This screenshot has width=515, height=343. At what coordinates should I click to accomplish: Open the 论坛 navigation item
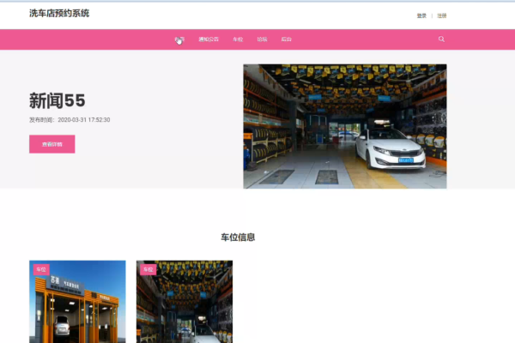pos(262,39)
